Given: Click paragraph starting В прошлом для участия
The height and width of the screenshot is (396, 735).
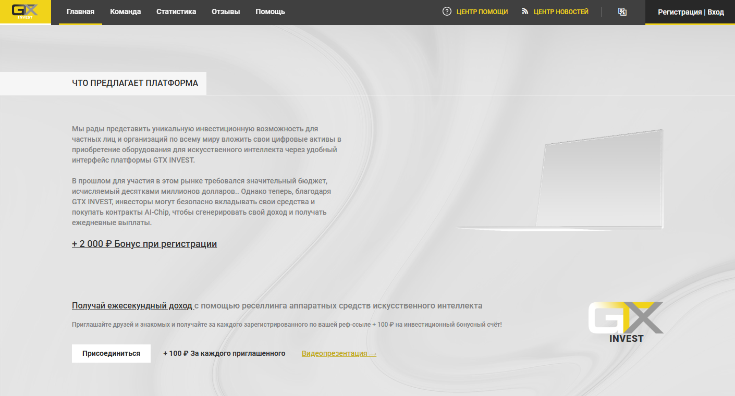Looking at the screenshot, I should pyautogui.click(x=202, y=202).
